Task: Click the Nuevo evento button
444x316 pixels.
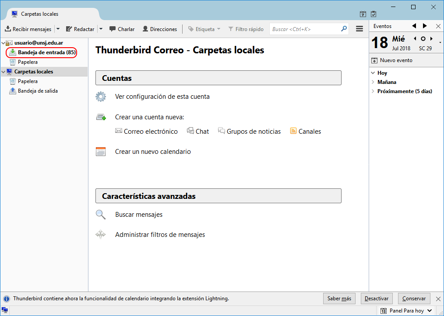Action: (392, 60)
